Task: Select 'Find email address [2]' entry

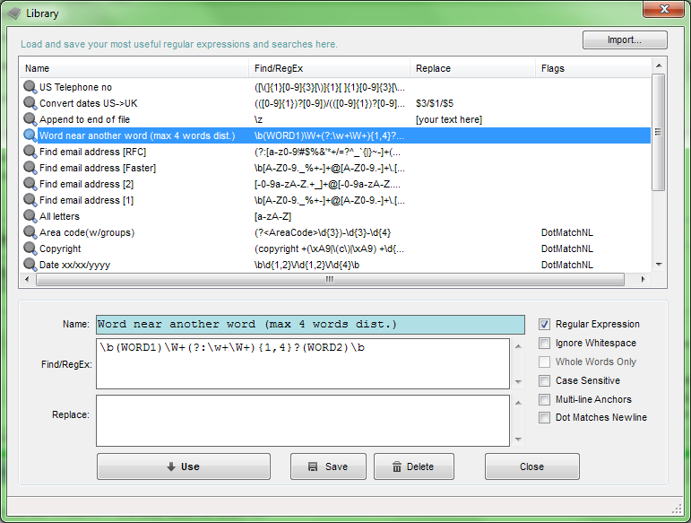Action: click(x=335, y=184)
